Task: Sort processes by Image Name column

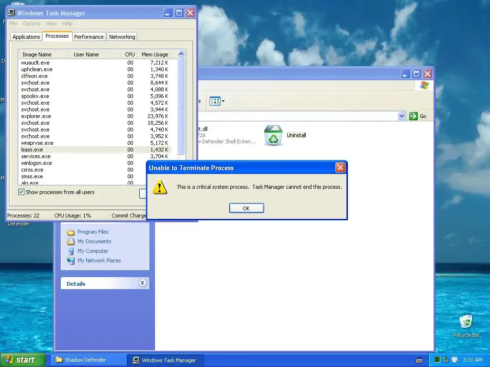Action: coord(44,54)
